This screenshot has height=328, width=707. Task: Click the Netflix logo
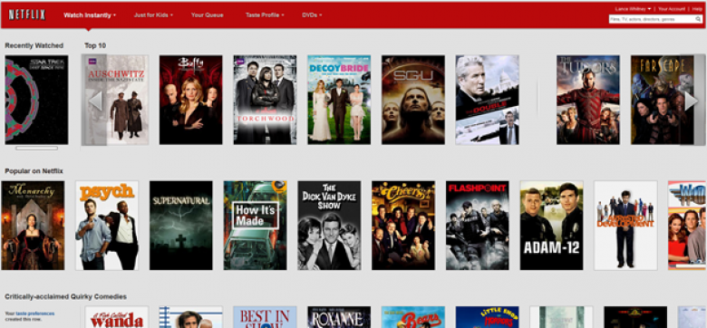tap(27, 14)
